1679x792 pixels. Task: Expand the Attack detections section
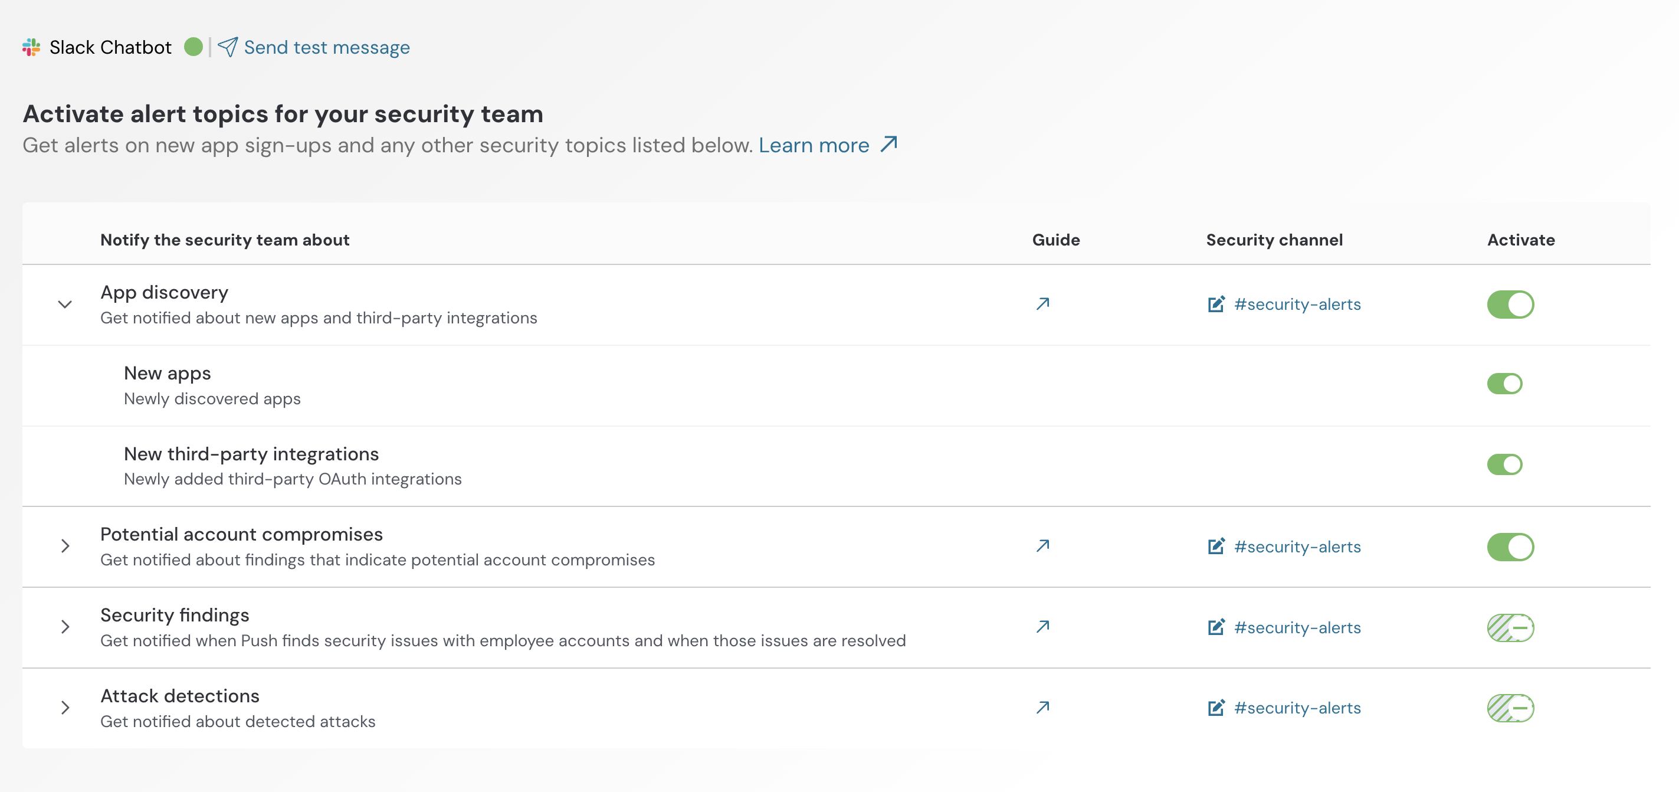tap(64, 706)
